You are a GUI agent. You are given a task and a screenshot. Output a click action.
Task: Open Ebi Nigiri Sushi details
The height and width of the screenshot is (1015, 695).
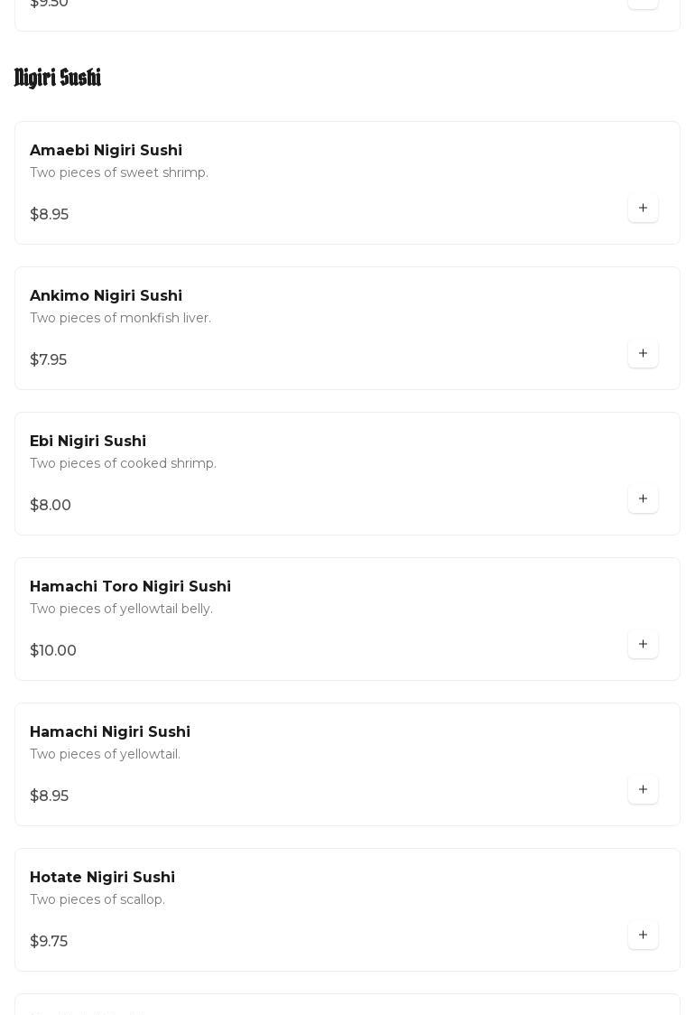click(x=88, y=442)
